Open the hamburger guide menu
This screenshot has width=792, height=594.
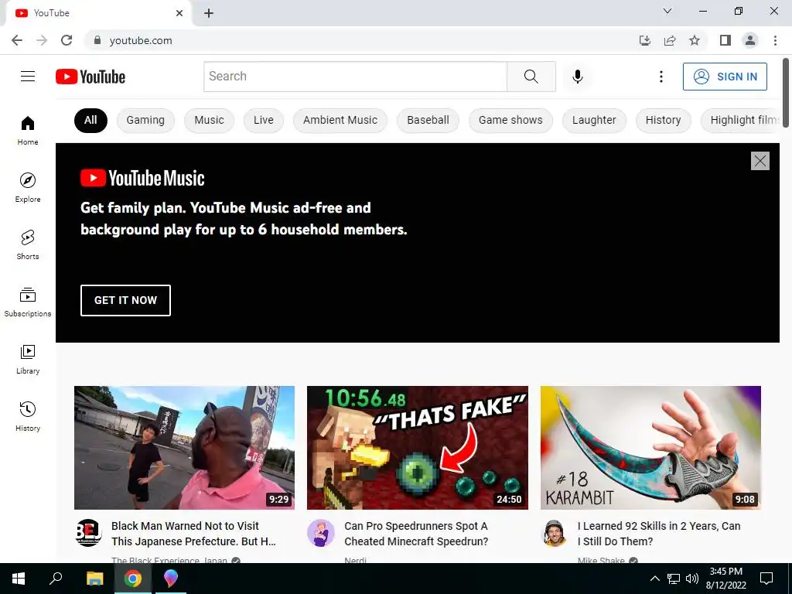(x=28, y=77)
